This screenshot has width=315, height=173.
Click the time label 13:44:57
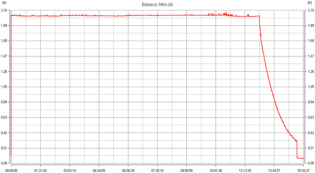(274, 171)
